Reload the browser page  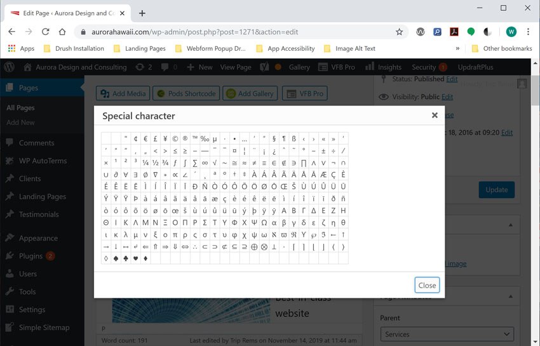click(46, 32)
